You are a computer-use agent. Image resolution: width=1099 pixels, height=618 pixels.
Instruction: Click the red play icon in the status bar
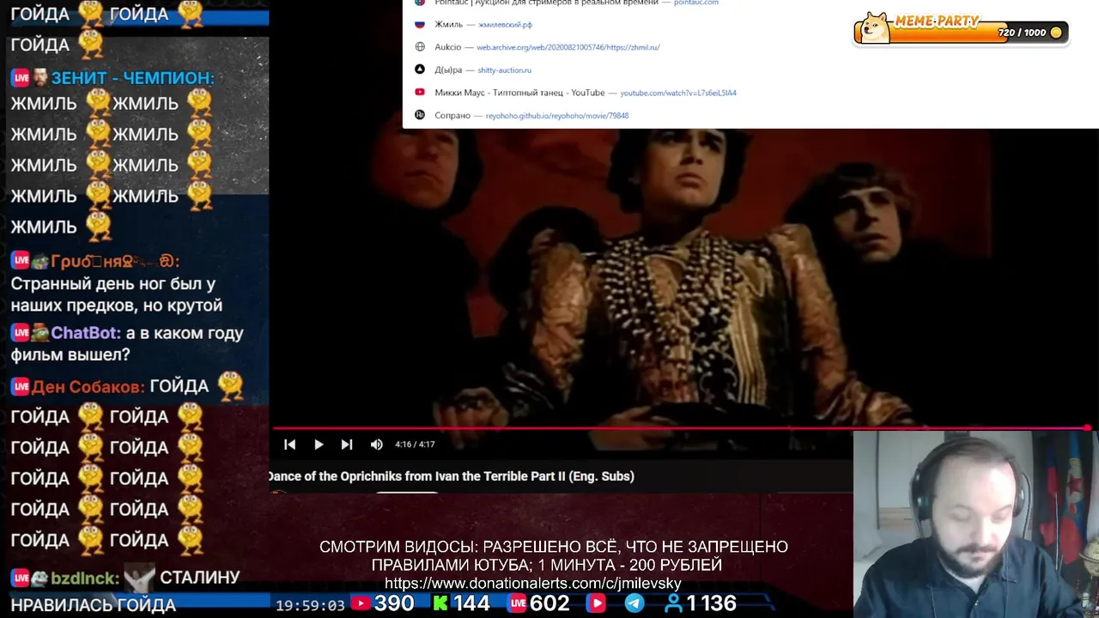[596, 604]
